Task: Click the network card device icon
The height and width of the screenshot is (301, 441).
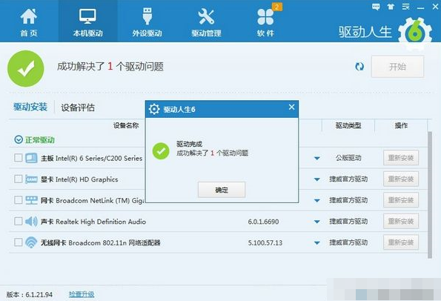Action: pos(31,200)
